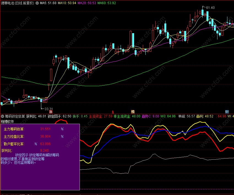Click the 翔博软件 label
The image size is (234, 195).
(x=7, y=122)
